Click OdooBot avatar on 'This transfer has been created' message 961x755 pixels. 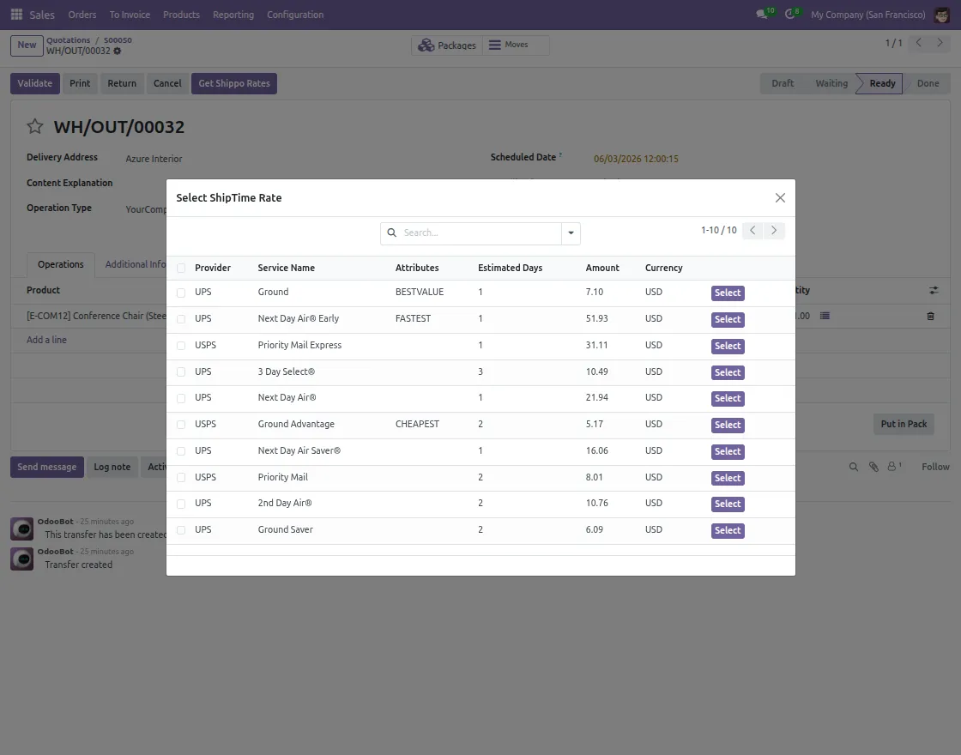tap(22, 528)
